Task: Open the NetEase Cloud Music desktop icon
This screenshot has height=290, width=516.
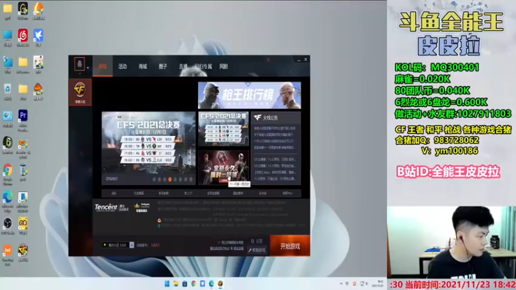Action: click(x=23, y=37)
